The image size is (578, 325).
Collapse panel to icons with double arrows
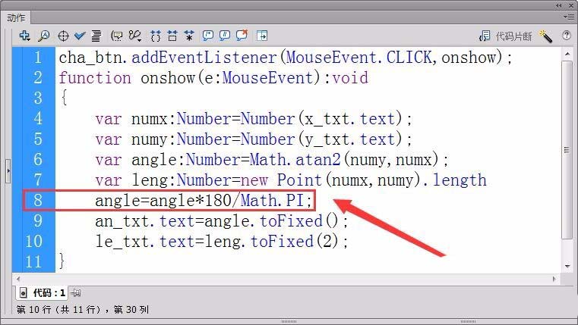[559, 5]
